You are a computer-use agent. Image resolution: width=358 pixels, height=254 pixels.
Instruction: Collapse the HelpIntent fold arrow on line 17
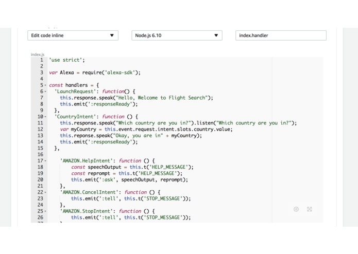[45, 161]
